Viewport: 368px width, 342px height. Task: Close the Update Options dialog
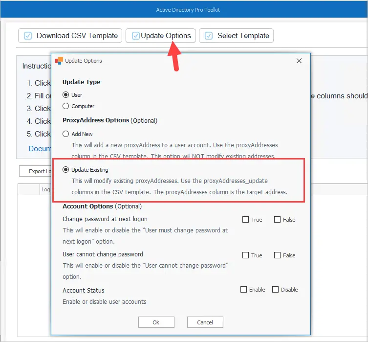(299, 61)
